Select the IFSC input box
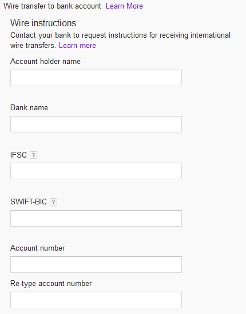The image size is (246, 314). pyautogui.click(x=96, y=171)
